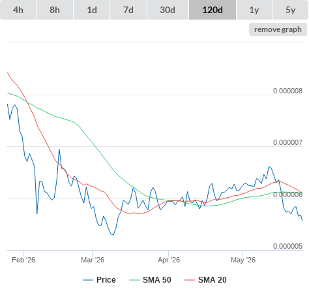Switch to the 8h time range
This screenshot has height=297, width=309.
[55, 10]
